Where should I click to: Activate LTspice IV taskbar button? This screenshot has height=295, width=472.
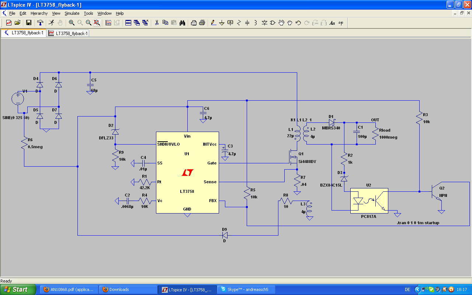[x=187, y=289]
